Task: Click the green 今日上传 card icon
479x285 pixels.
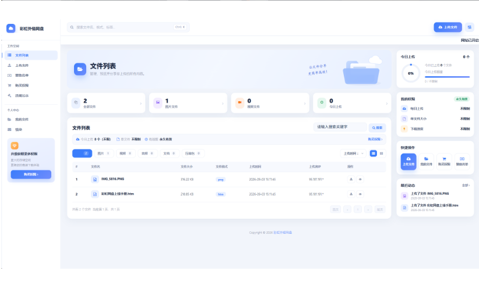Action: coord(322,103)
